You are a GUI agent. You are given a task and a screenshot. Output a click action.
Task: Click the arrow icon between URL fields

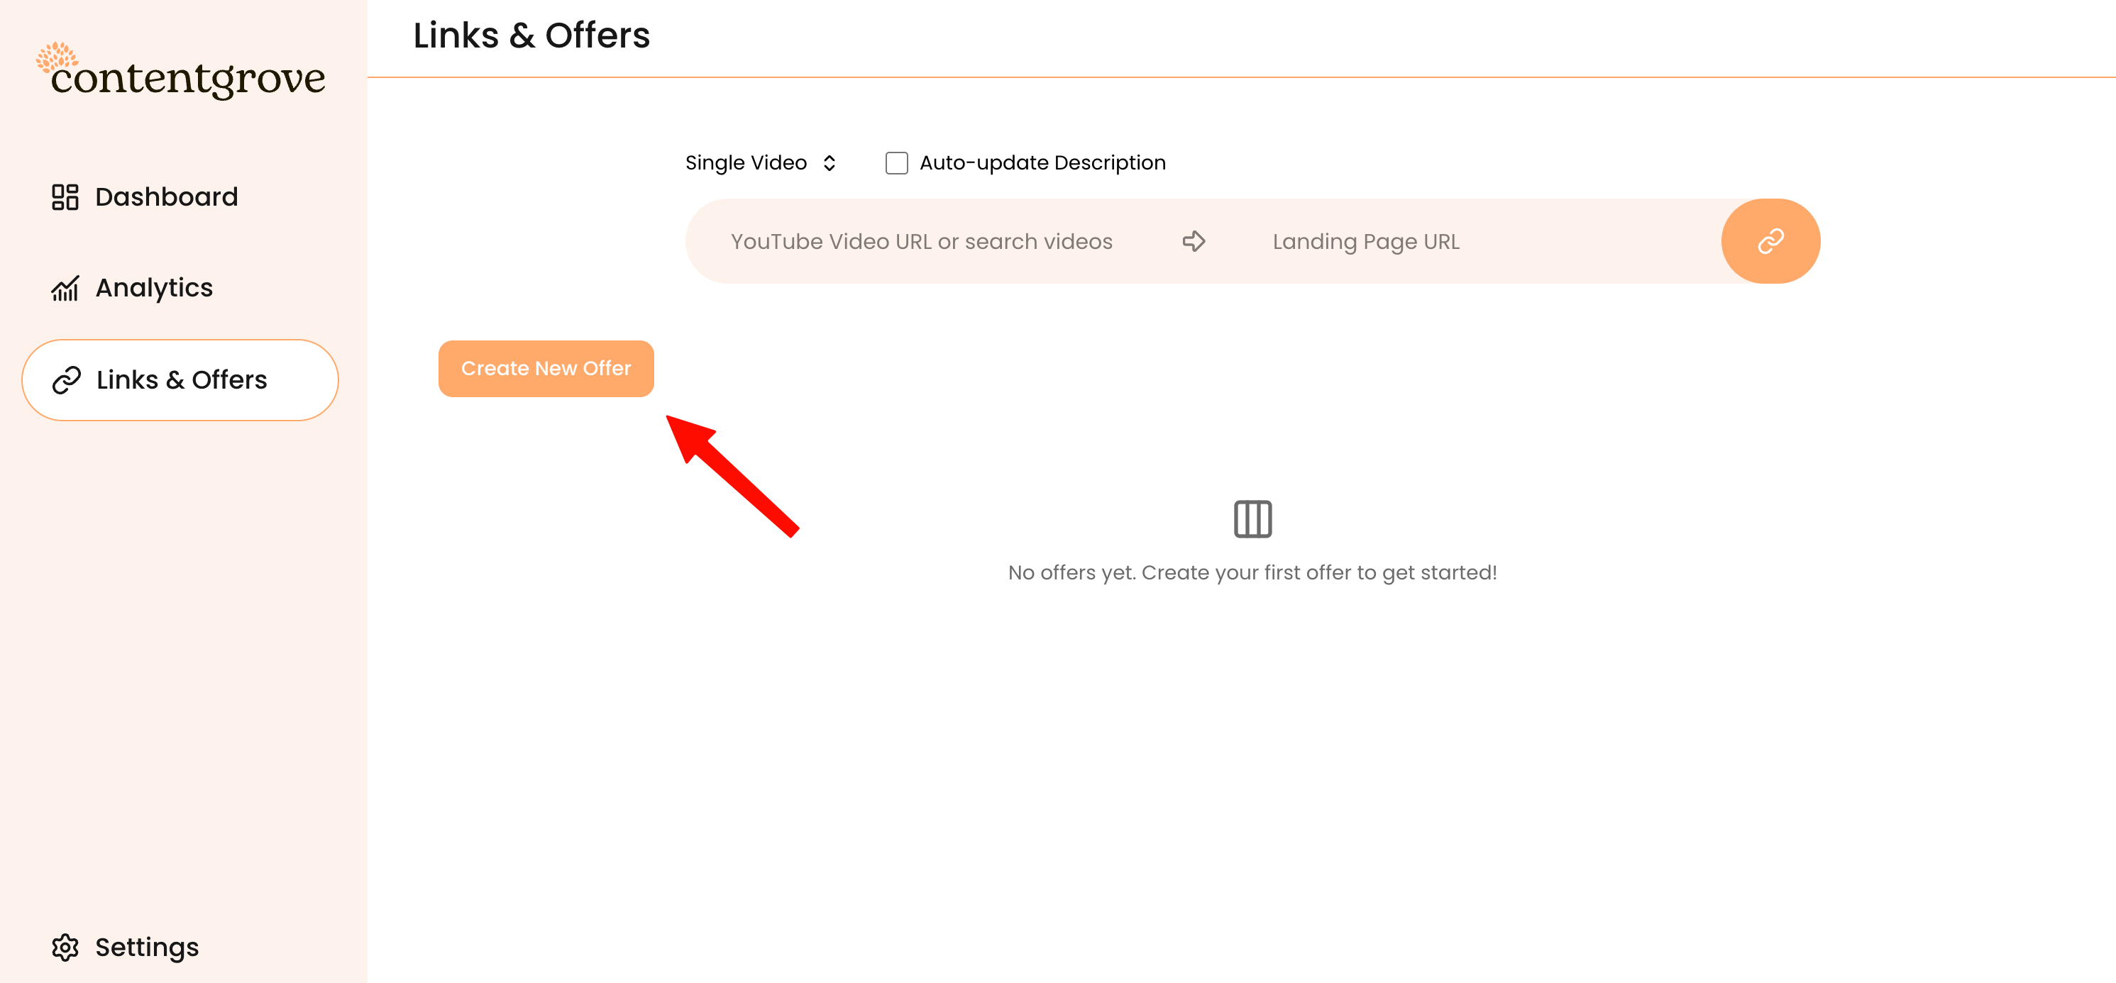[1194, 241]
